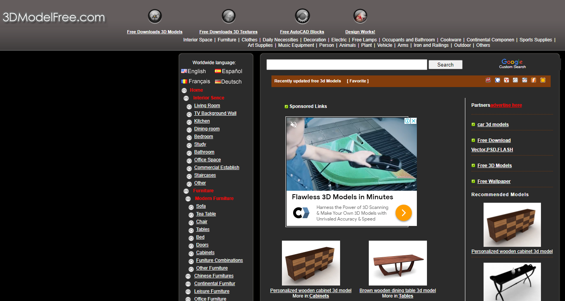The image size is (565, 301).
Task: Collapse the Interior Sence tree node
Action: coord(186,98)
